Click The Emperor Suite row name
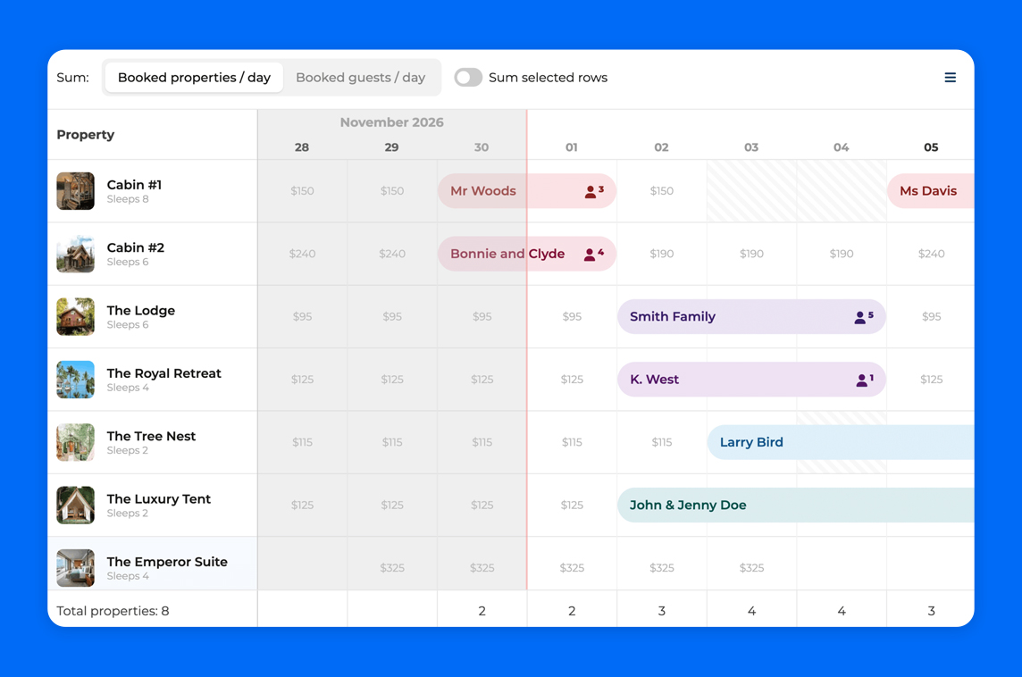 pos(167,562)
